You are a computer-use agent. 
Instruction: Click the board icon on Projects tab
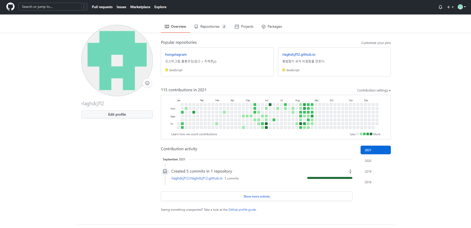click(237, 26)
